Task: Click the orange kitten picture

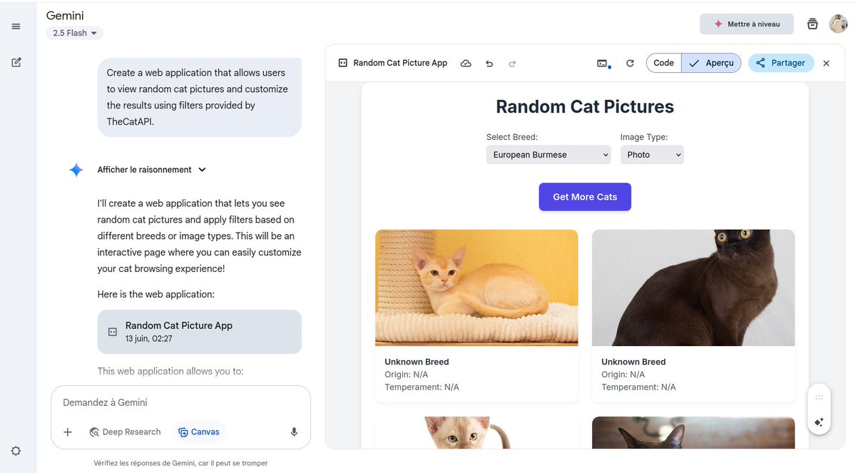Action: 477,288
